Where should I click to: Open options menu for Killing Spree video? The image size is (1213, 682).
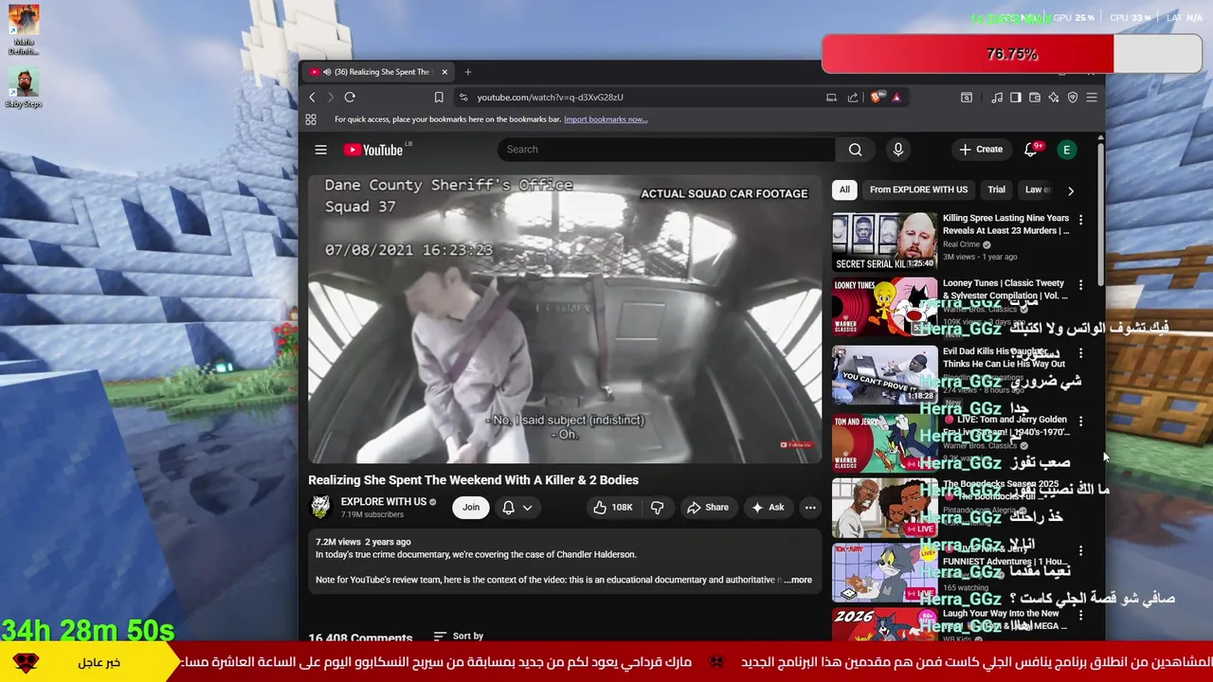1080,220
